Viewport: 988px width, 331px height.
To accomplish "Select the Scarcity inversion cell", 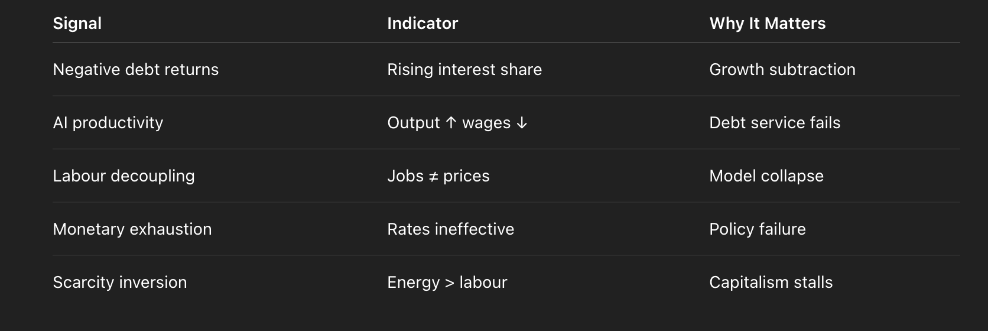I will pos(119,283).
